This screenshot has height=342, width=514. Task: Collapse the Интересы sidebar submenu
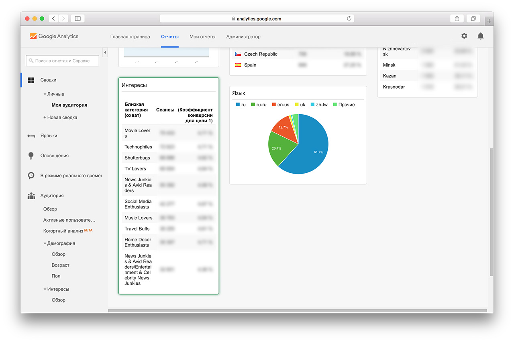click(x=45, y=289)
